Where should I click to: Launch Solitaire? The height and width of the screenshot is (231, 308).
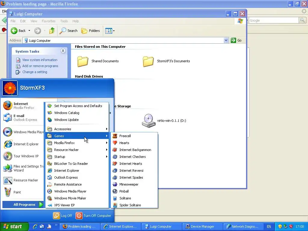point(134,198)
